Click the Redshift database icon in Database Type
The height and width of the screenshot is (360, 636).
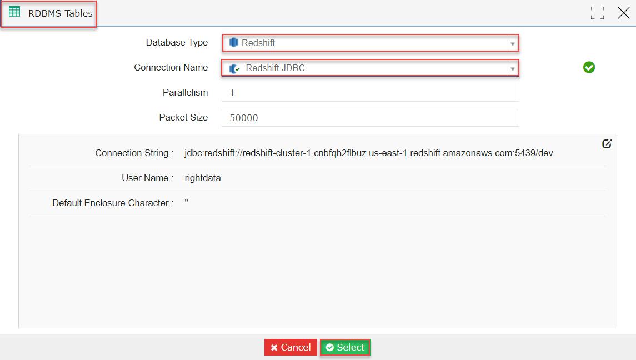[x=233, y=43]
